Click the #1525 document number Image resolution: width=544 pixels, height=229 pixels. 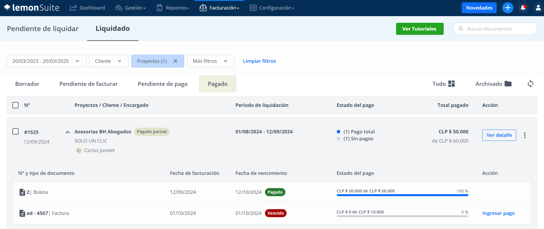31,132
